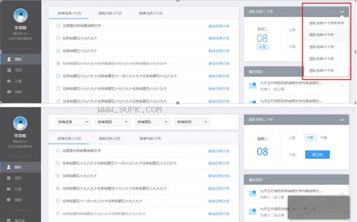Open 项目 in the upper mockup sidebar
The width and height of the screenshot is (357, 222).
20,70
